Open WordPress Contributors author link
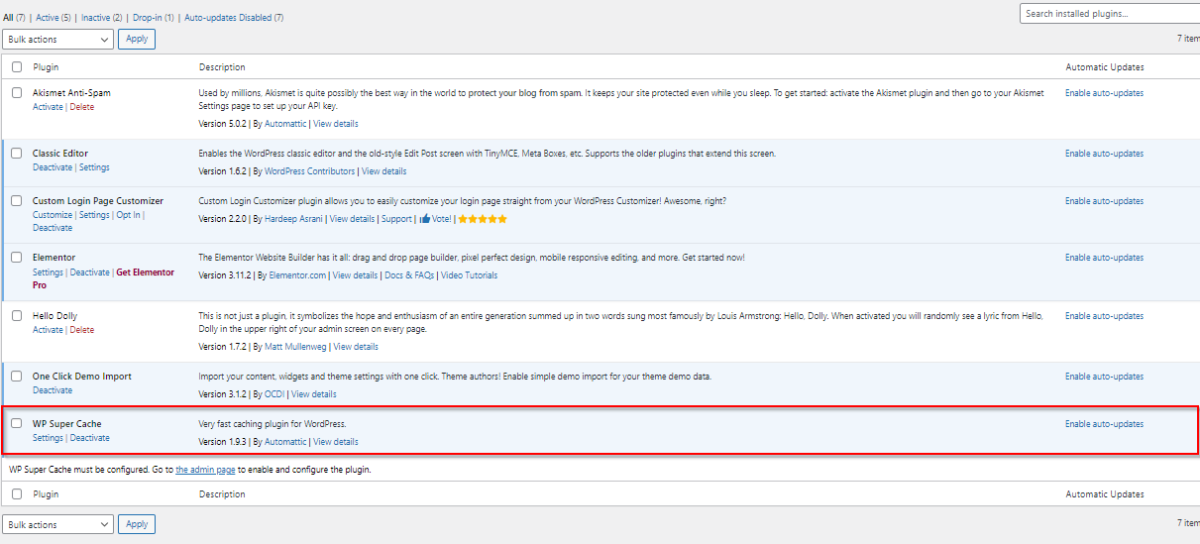 click(310, 171)
